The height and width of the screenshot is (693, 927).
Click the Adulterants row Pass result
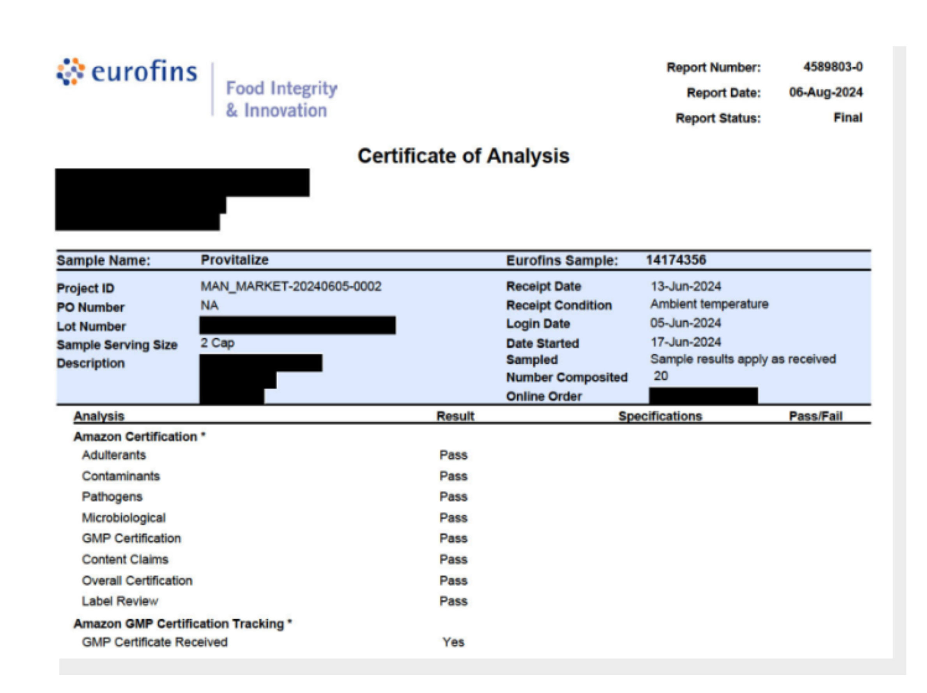(x=453, y=455)
